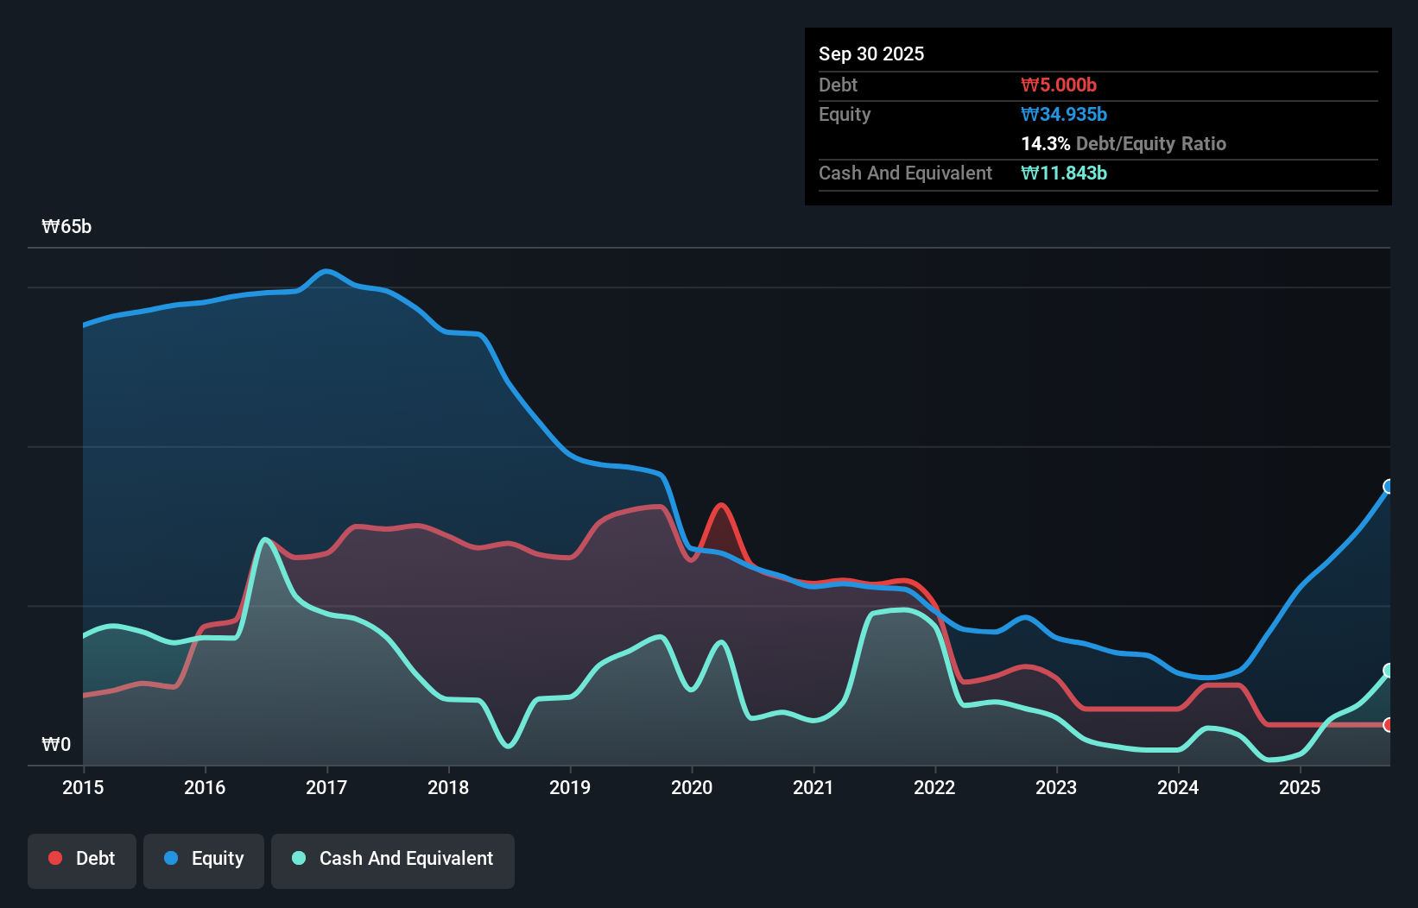Select the Debt endpoint marker at chart right

pos(1389,726)
